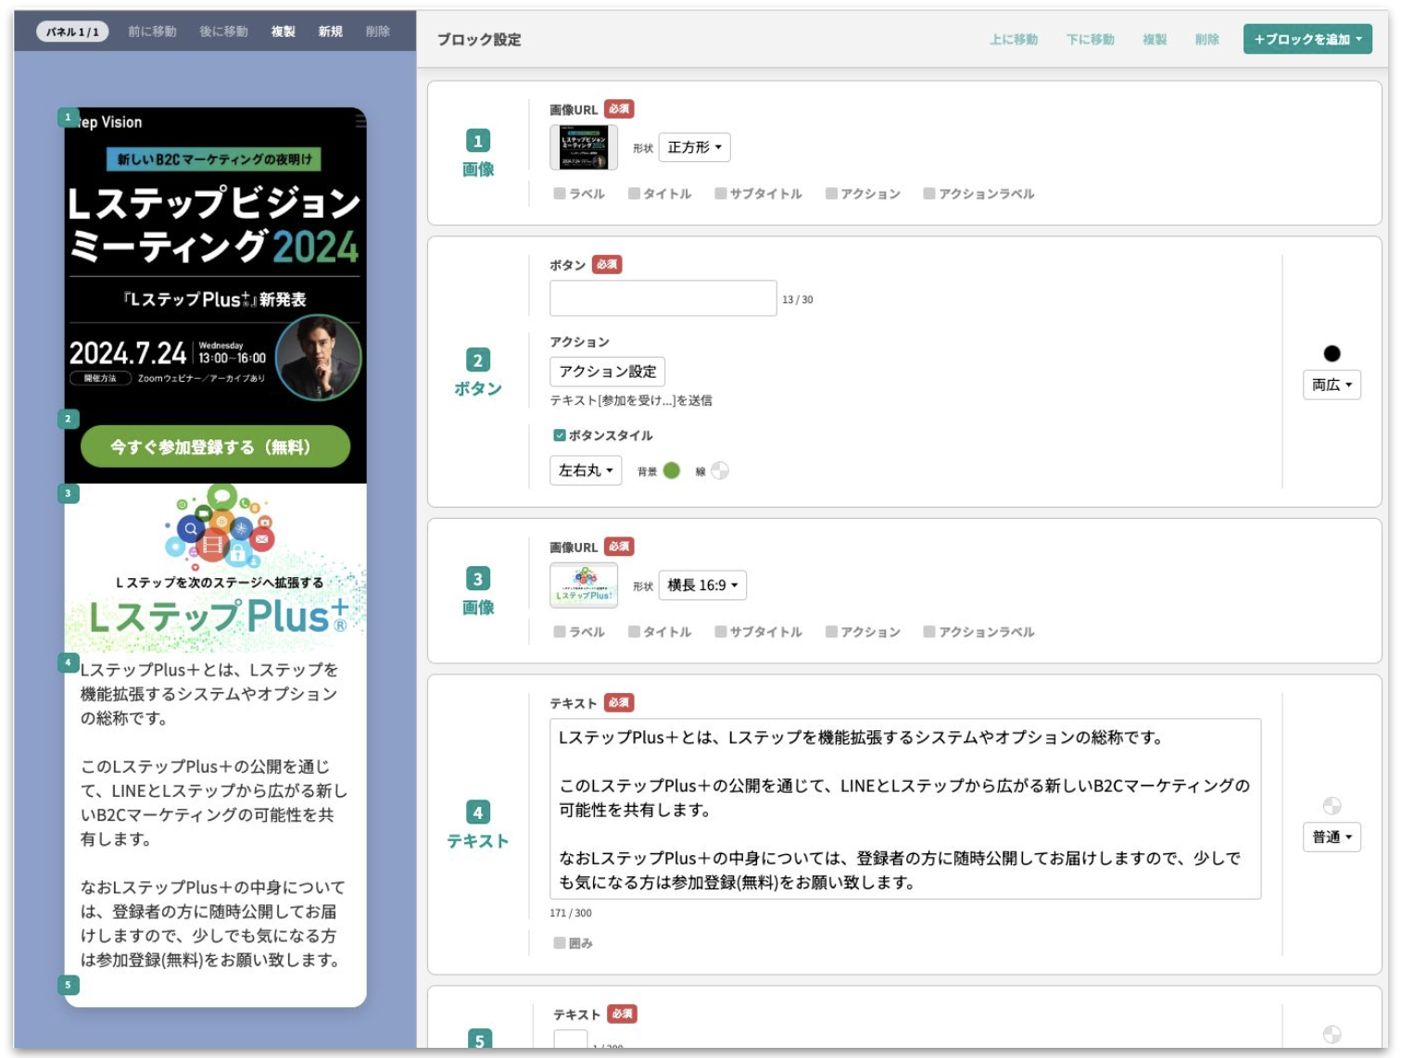Image resolution: width=1414 pixels, height=1058 pixels.
Task: Select block 2 button icon in settings
Action: point(477,360)
